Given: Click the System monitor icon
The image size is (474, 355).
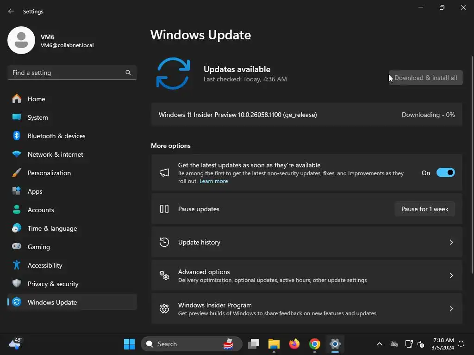Looking at the screenshot, I should 17,117.
